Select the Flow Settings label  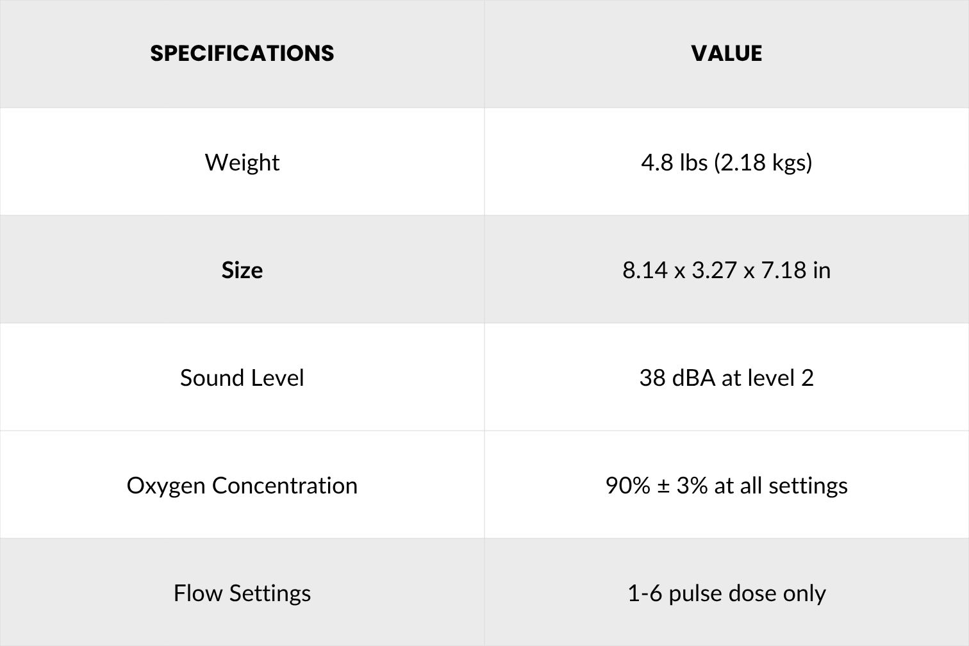click(x=242, y=593)
